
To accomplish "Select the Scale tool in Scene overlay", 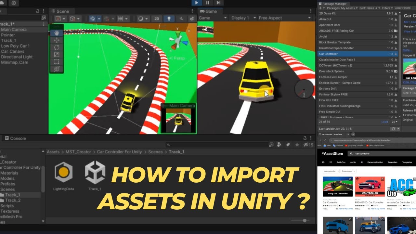I will (57, 55).
